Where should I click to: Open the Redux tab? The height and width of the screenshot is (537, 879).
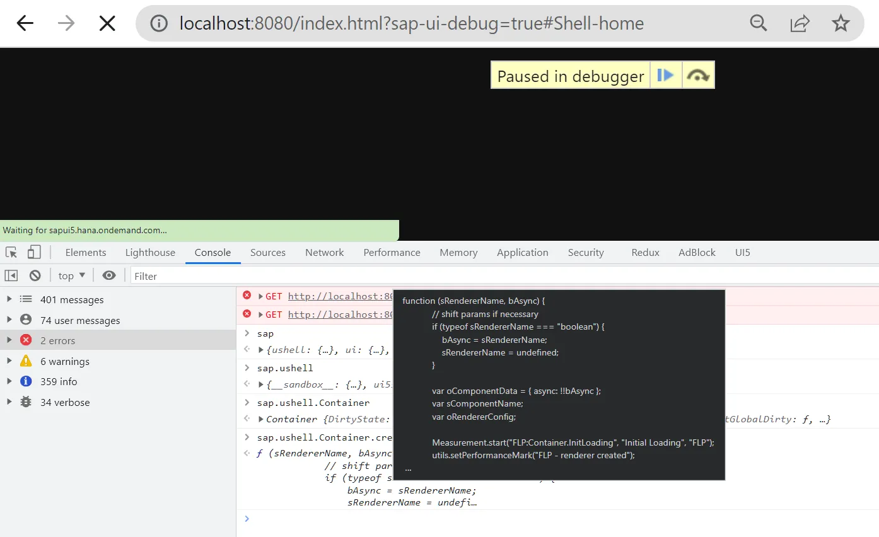click(646, 253)
